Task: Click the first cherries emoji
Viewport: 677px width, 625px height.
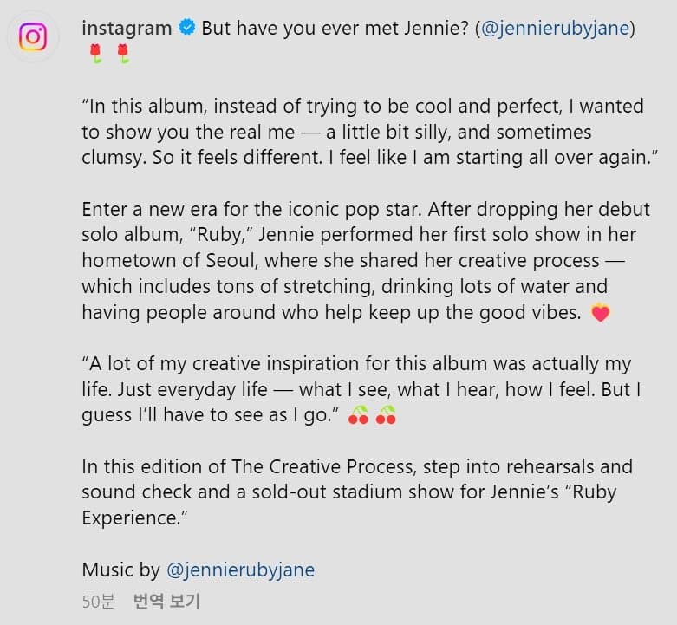Action: (x=358, y=415)
